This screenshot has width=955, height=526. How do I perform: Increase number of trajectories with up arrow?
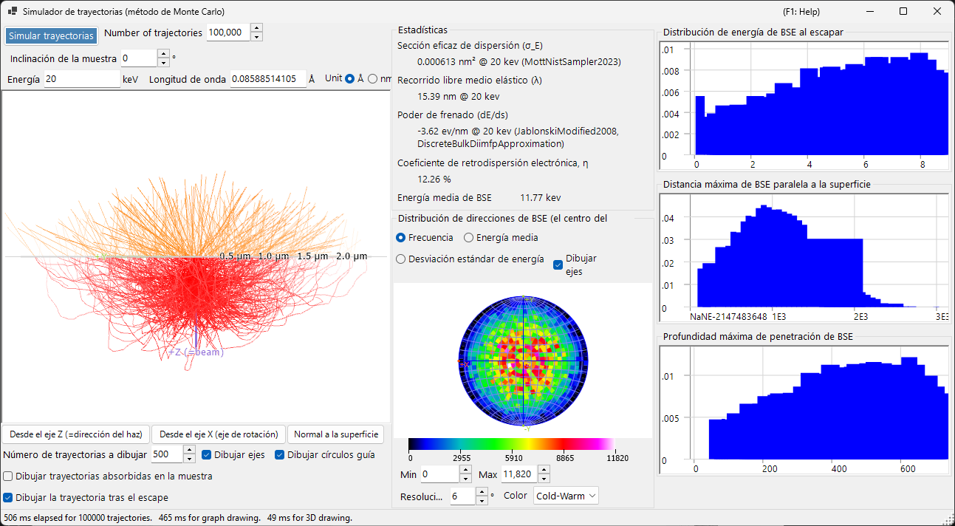pyautogui.click(x=256, y=28)
